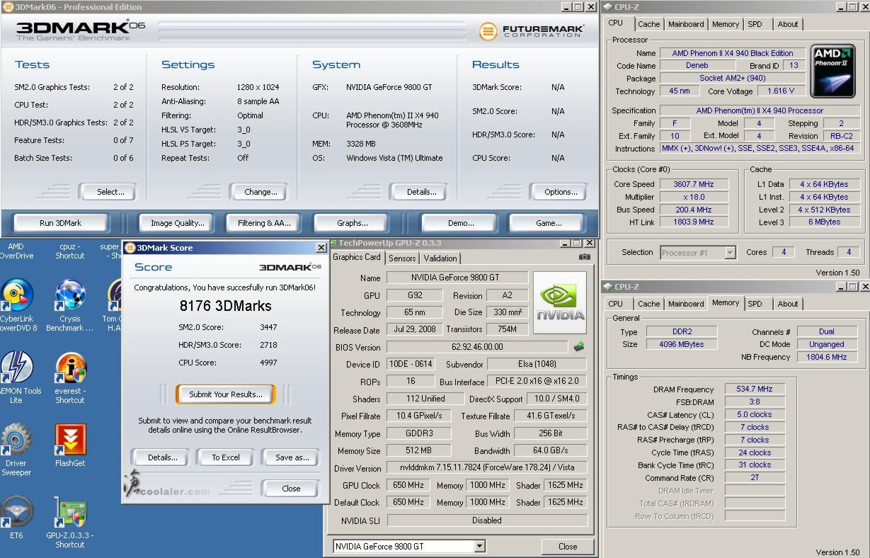
Task: Click the GPU-Z Bandwidth value 64.0 GB/s
Action: coord(551,450)
